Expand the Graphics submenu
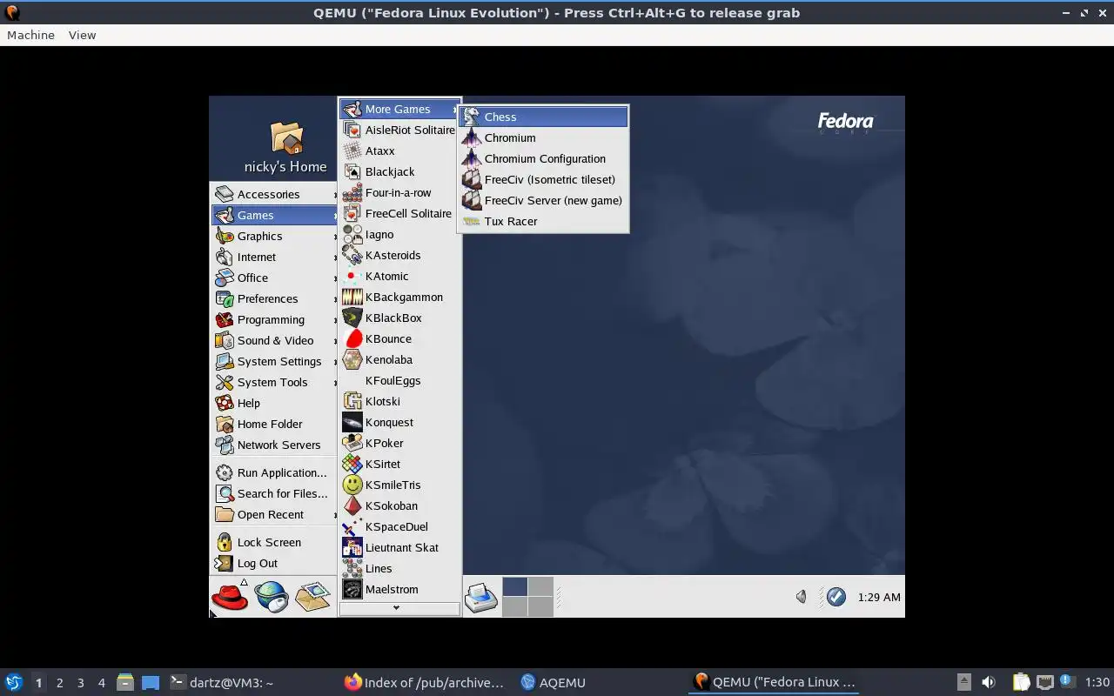This screenshot has height=696, width=1114. 274,236
